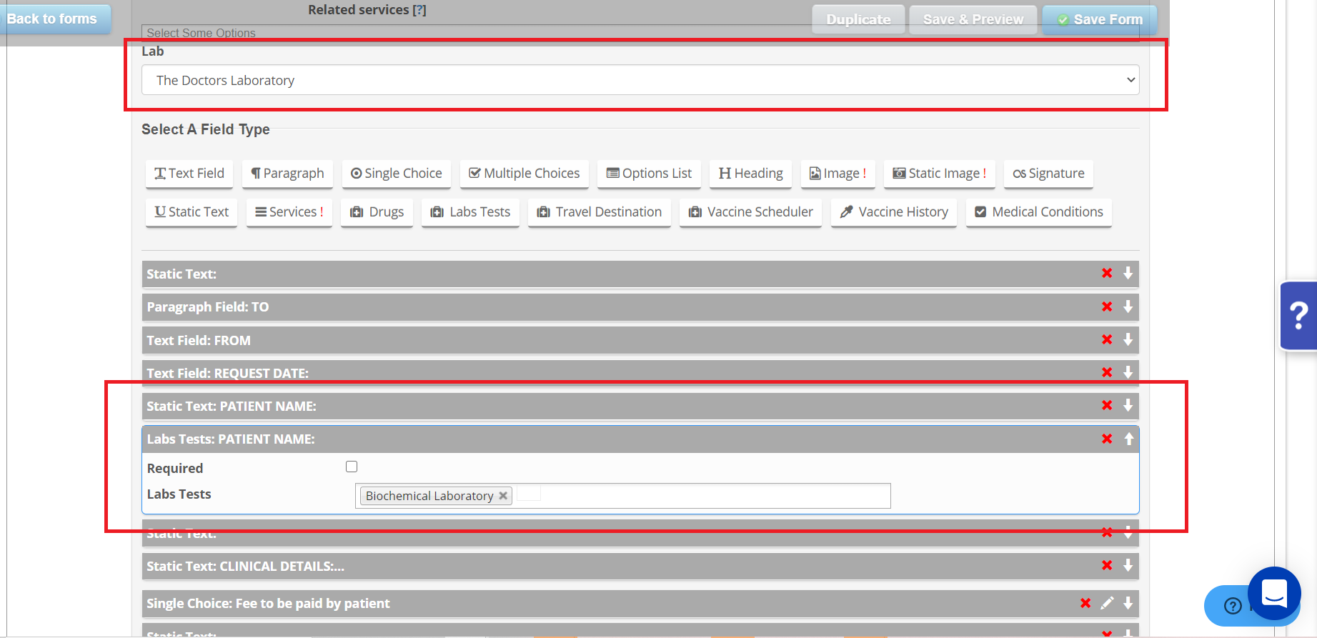
Task: Add a Services field
Action: pyautogui.click(x=289, y=212)
